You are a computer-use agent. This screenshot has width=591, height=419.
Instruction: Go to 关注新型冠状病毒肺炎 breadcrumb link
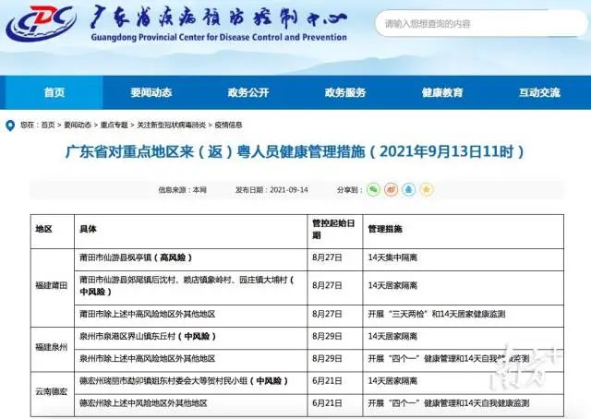tap(171, 126)
